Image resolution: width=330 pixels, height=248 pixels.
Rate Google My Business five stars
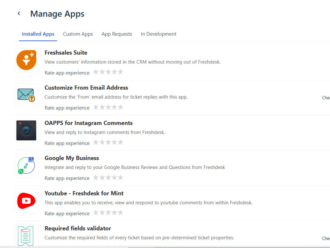(120, 177)
